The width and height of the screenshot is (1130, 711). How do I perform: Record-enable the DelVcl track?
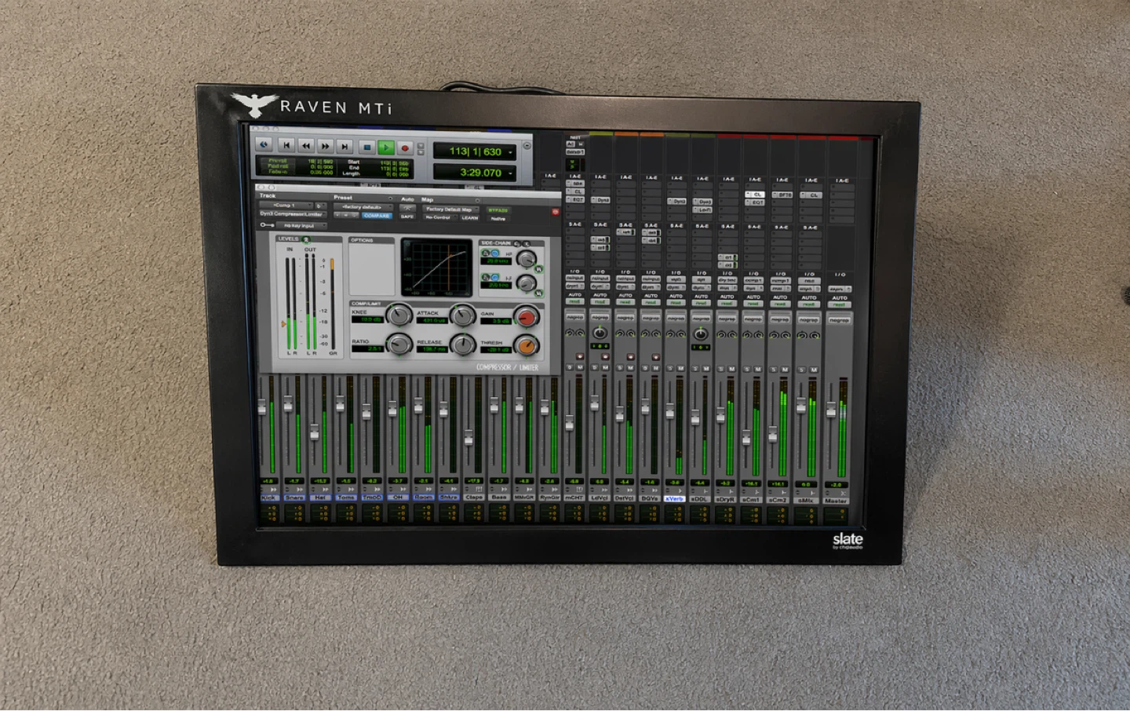tap(631, 356)
